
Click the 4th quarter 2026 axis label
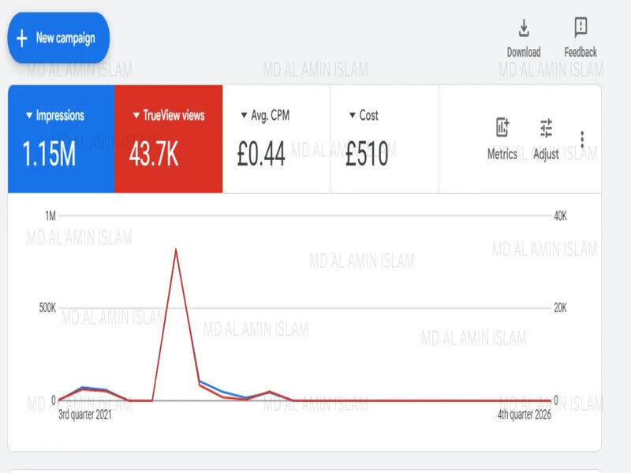pyautogui.click(x=525, y=415)
